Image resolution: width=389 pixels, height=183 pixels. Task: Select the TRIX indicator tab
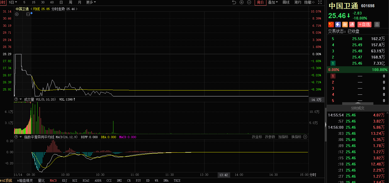click(x=177, y=180)
